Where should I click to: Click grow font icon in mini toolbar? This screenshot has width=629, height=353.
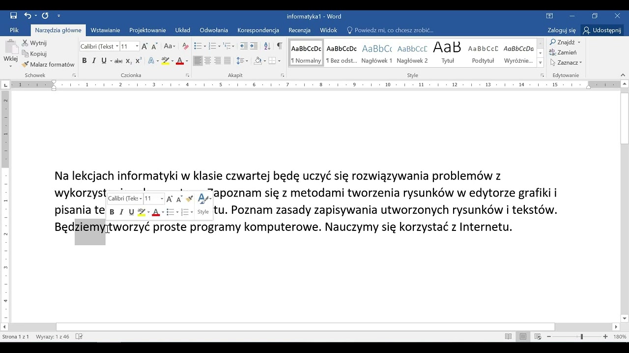[170, 199]
